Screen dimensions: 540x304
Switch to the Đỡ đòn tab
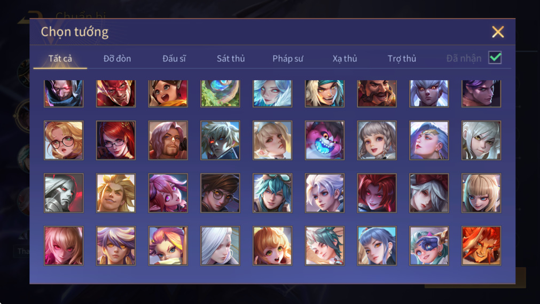(117, 59)
